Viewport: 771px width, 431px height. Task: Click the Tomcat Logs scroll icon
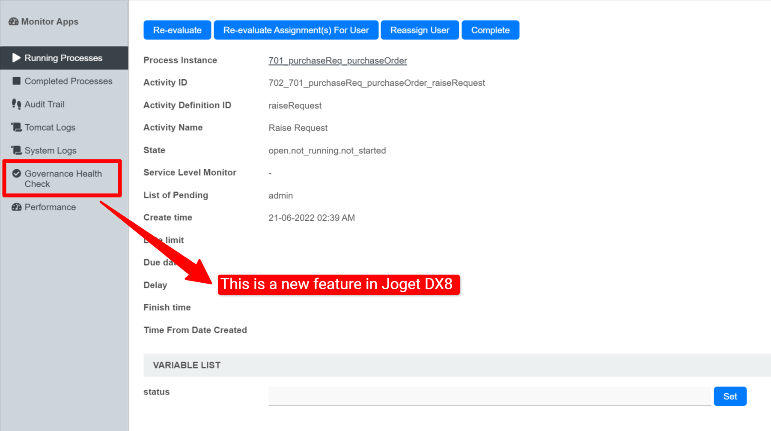pyautogui.click(x=16, y=127)
